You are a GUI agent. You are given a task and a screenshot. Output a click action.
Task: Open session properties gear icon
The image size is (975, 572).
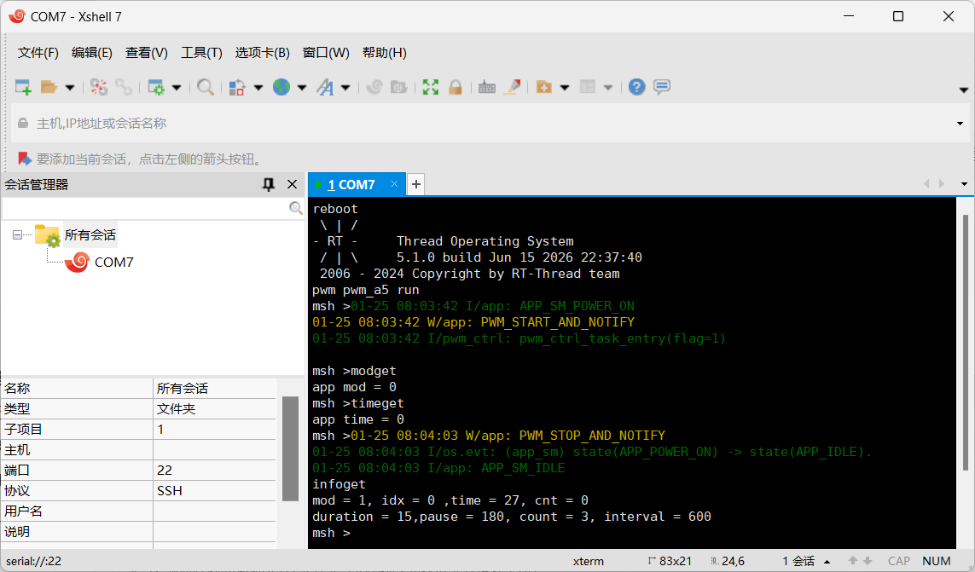[155, 87]
